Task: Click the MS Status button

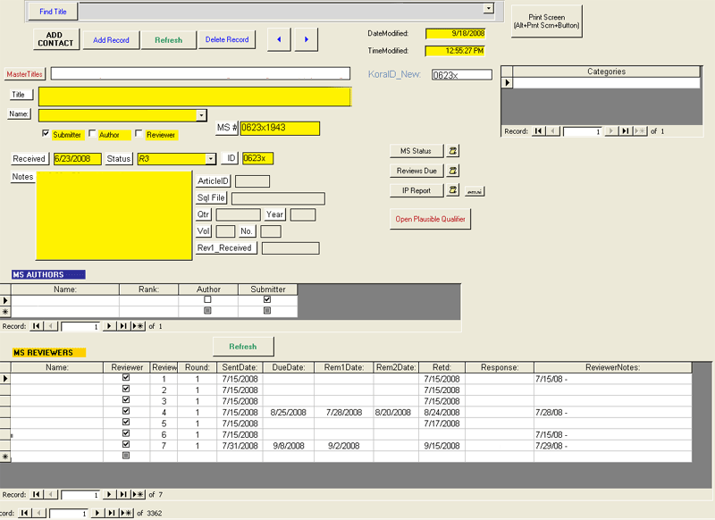Action: 416,151
